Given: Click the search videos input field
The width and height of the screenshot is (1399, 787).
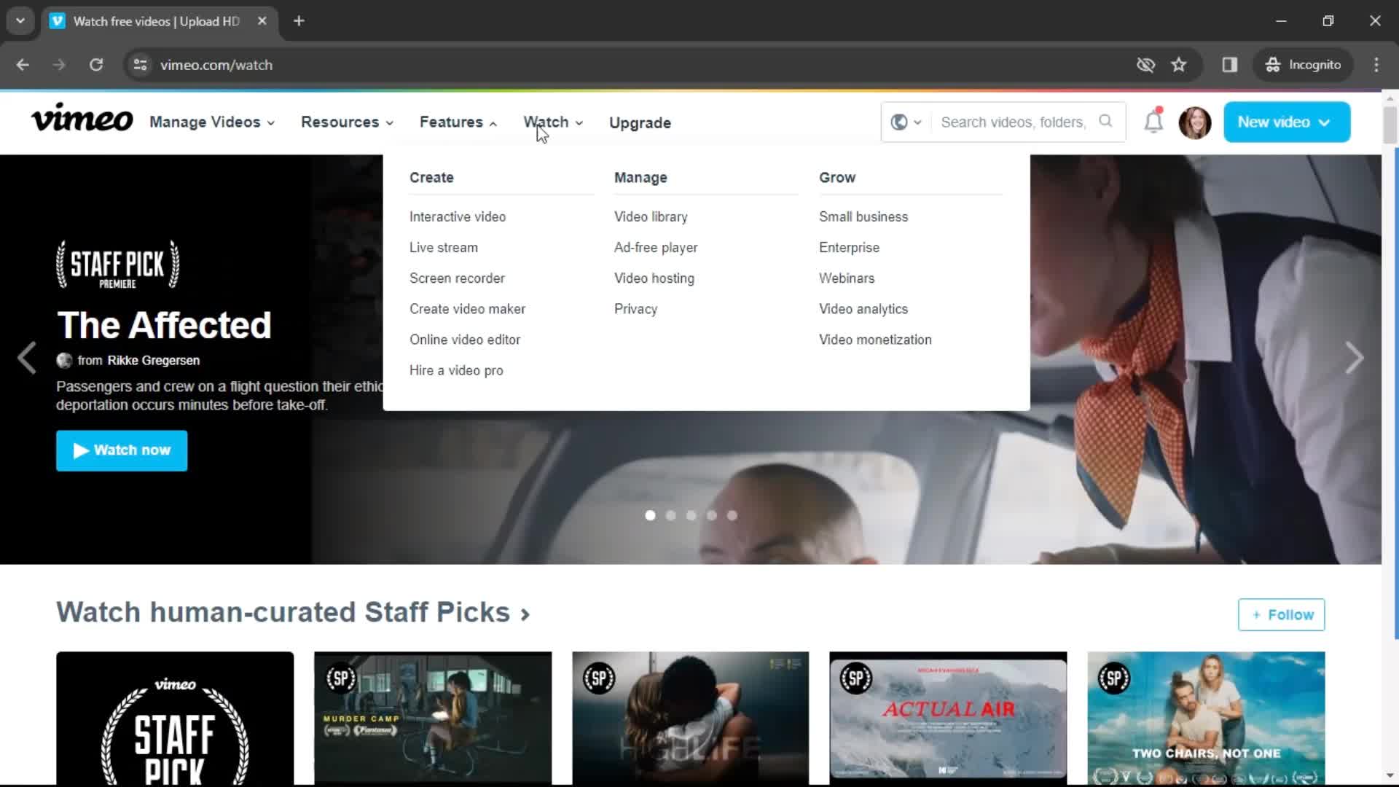Looking at the screenshot, I should point(1013,122).
